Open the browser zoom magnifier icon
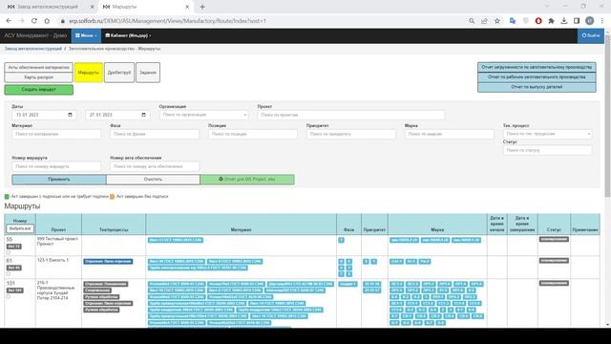Screen dimensions: 611x344 click(x=472, y=21)
